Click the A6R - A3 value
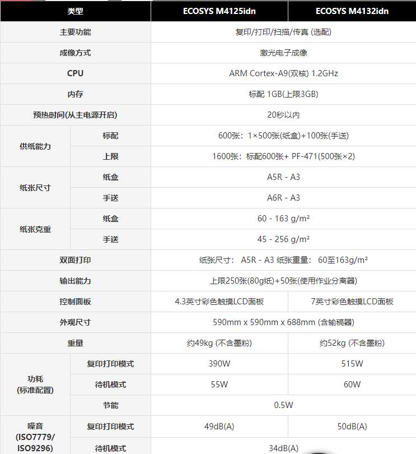The height and width of the screenshot is (454, 416). [x=283, y=198]
